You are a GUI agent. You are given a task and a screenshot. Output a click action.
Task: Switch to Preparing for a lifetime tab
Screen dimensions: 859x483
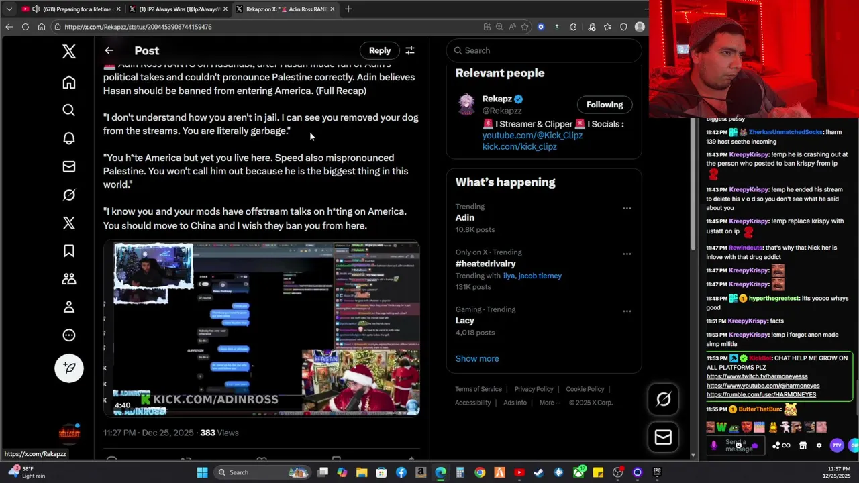coord(71,9)
